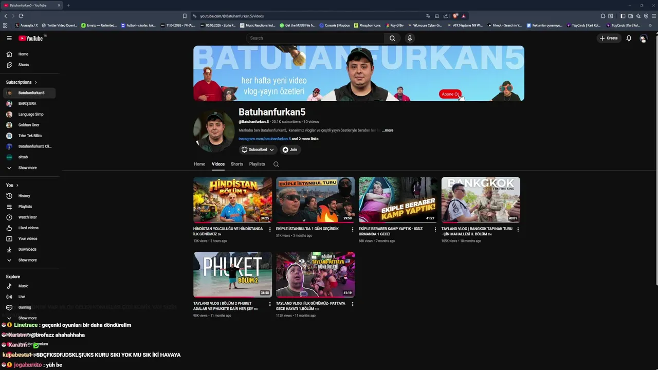The height and width of the screenshot is (370, 658).
Task: Search within channel magnifier icon
Action: [x=276, y=164]
